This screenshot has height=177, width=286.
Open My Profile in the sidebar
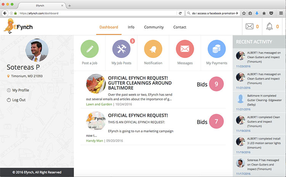point(20,90)
